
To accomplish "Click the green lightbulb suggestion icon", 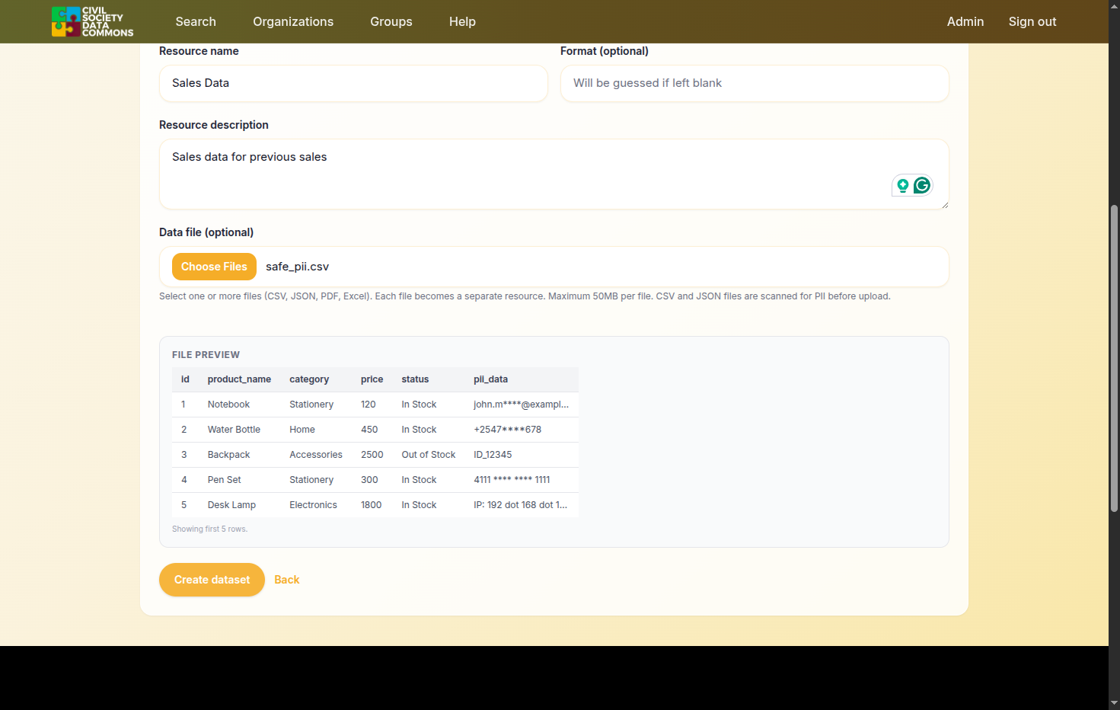I will point(902,185).
